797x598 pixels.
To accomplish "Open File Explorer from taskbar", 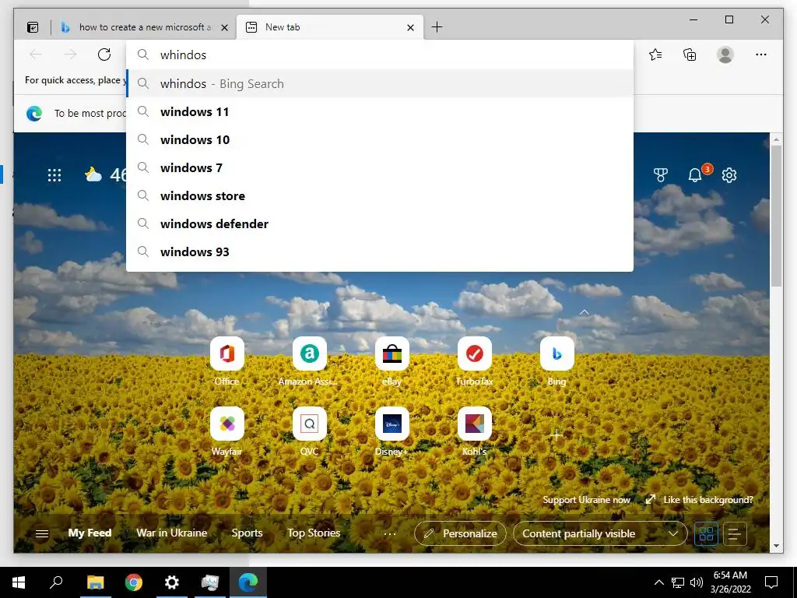I will click(x=95, y=582).
